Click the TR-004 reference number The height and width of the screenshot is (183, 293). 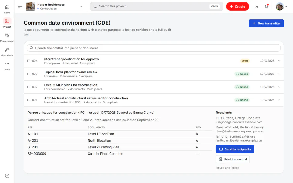pos(32,61)
